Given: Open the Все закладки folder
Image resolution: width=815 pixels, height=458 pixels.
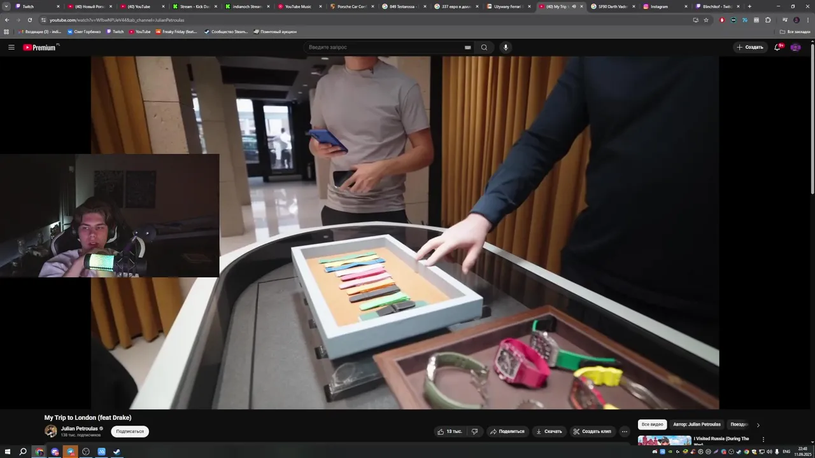Looking at the screenshot, I should click(795, 31).
